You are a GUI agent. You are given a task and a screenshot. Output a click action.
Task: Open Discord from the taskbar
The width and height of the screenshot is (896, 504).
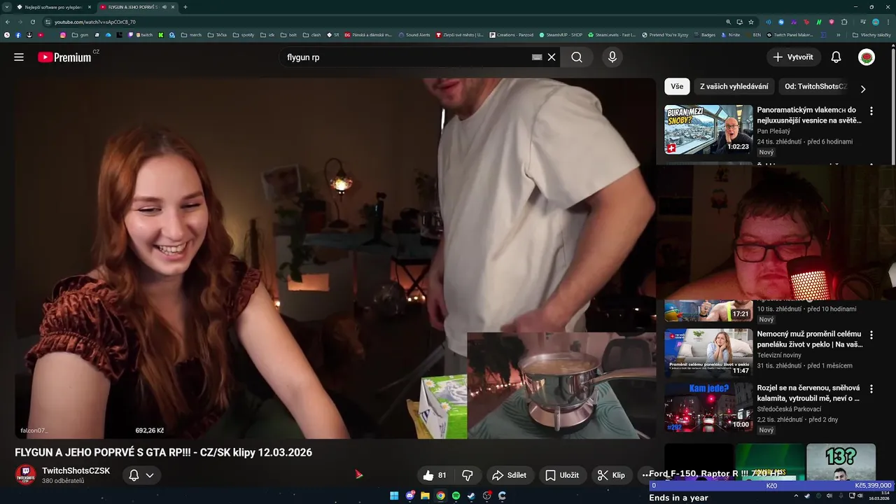tap(409, 496)
